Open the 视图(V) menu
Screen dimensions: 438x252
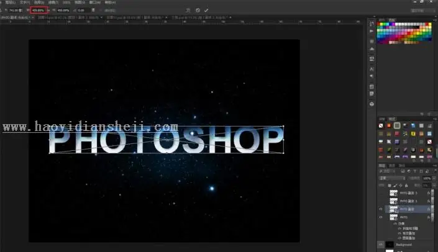tap(80, 2)
